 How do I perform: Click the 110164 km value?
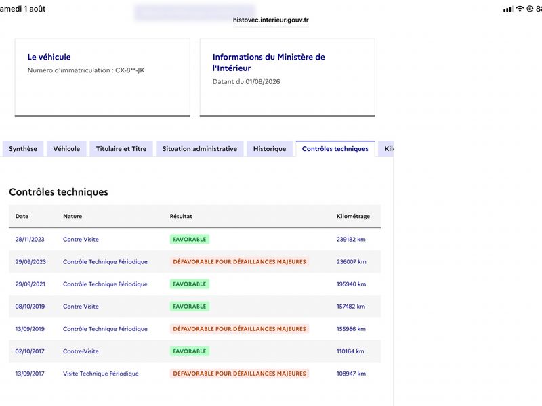pyautogui.click(x=350, y=351)
